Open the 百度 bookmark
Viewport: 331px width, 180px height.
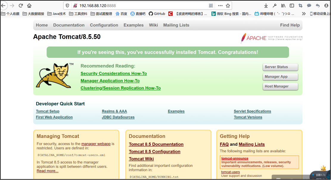(121, 14)
